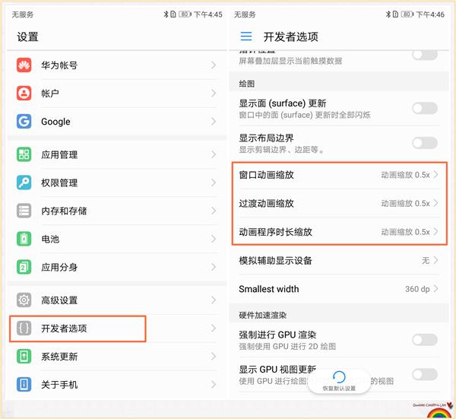Open 系统更新 entry
Viewport: 456px width, 419px height.
click(x=117, y=357)
